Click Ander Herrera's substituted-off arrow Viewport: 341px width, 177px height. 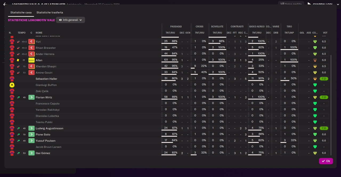coord(31,54)
